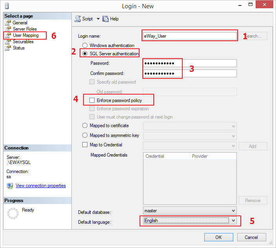Check Enforce password expiration box
This screenshot has height=248, width=276.
point(92,108)
